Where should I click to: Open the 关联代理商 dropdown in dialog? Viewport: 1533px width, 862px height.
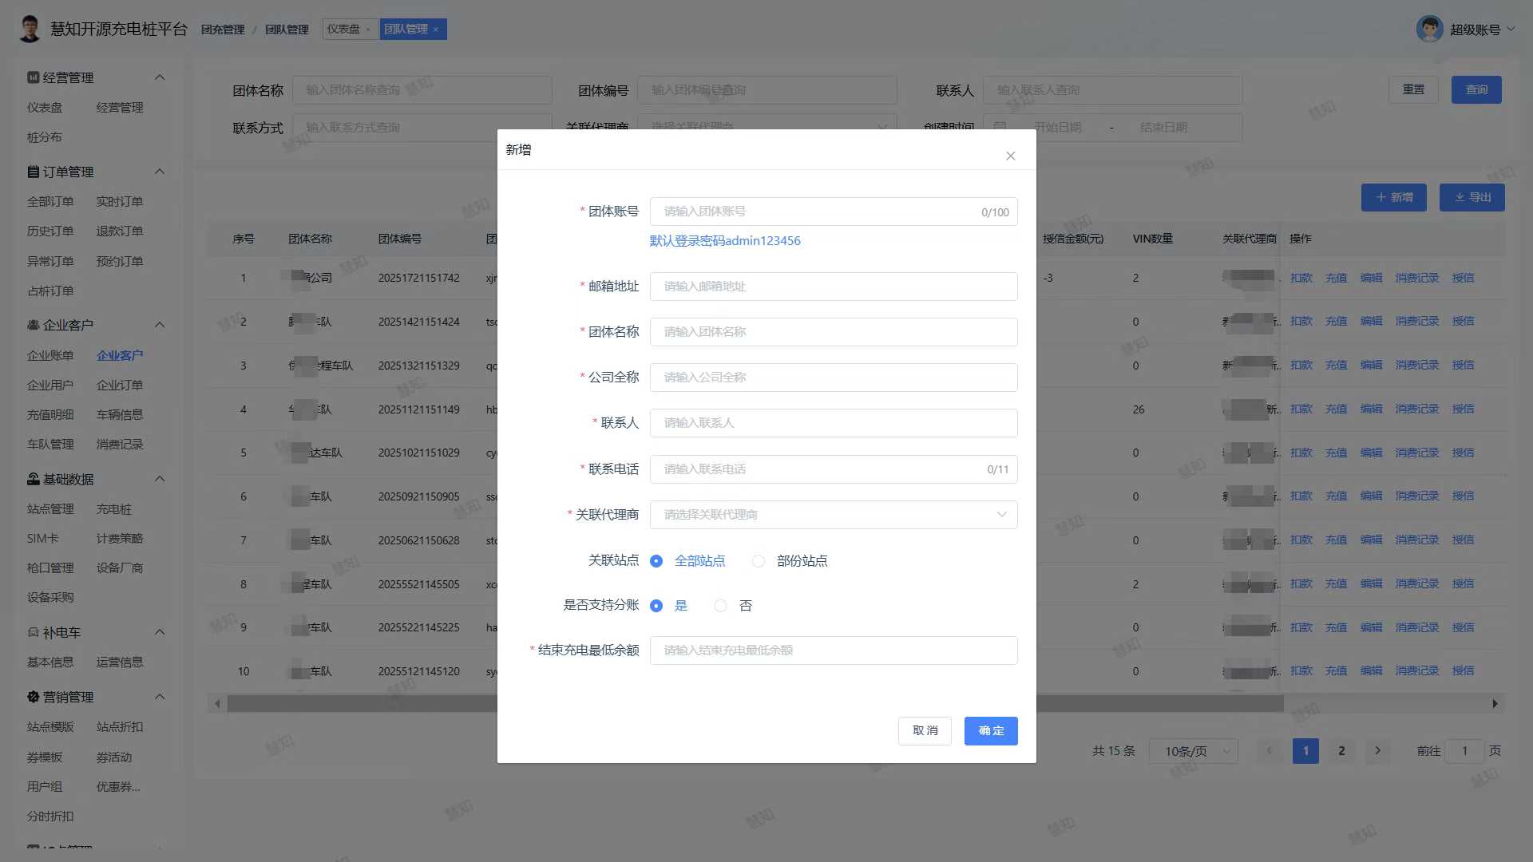[x=833, y=515]
